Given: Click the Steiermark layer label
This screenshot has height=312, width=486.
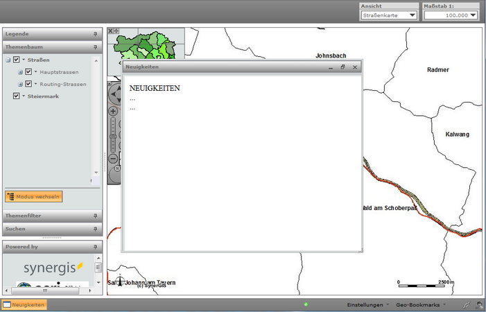Looking at the screenshot, I should 43,96.
